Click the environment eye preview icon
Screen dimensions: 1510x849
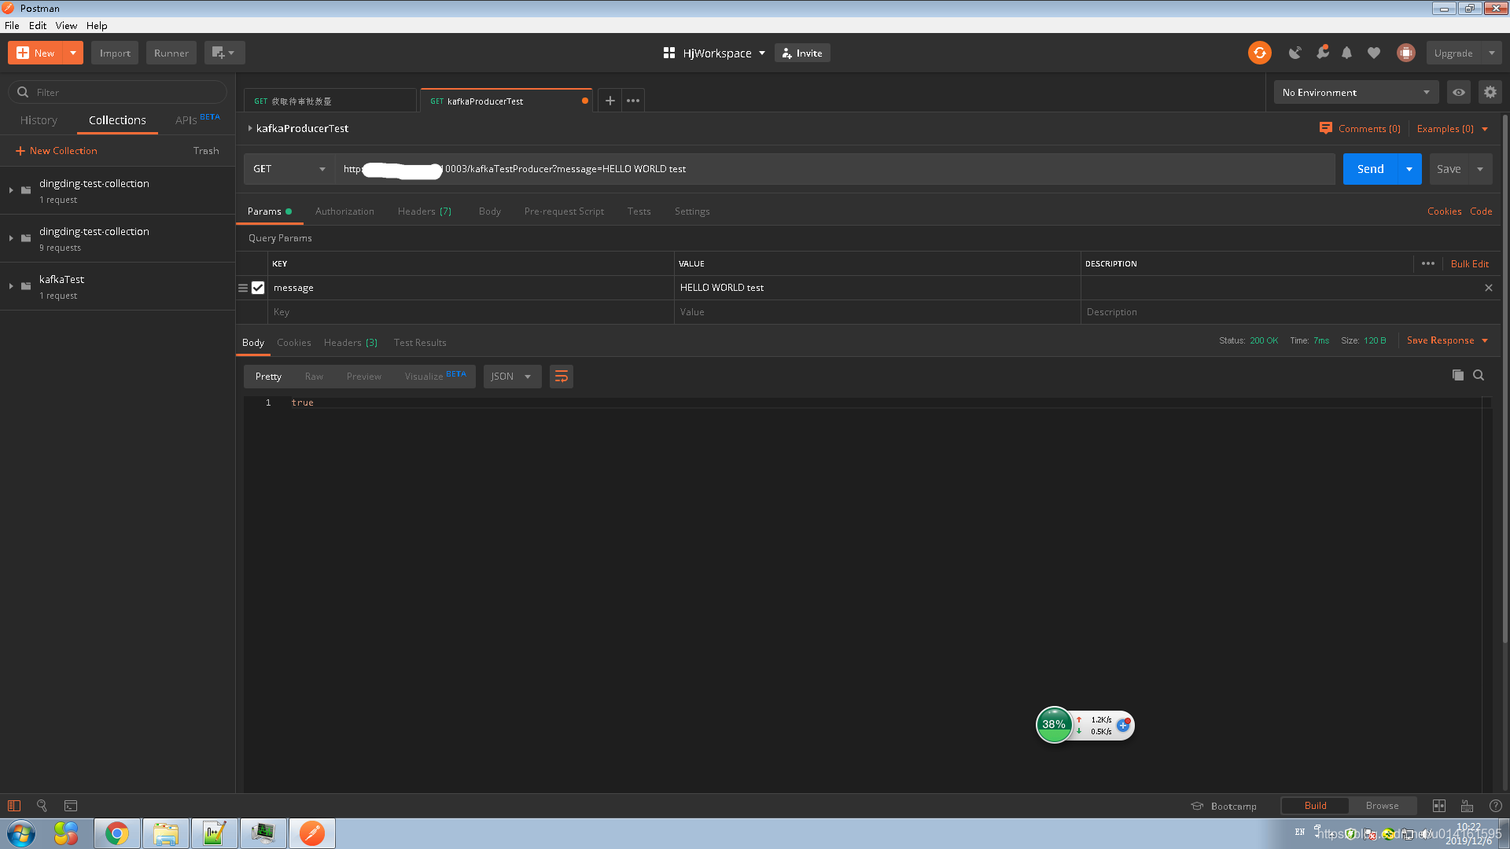pos(1459,92)
